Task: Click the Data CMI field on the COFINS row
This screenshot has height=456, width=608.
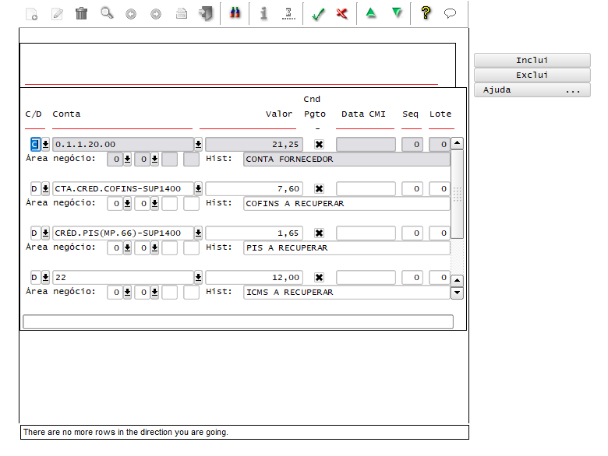Action: (x=366, y=189)
